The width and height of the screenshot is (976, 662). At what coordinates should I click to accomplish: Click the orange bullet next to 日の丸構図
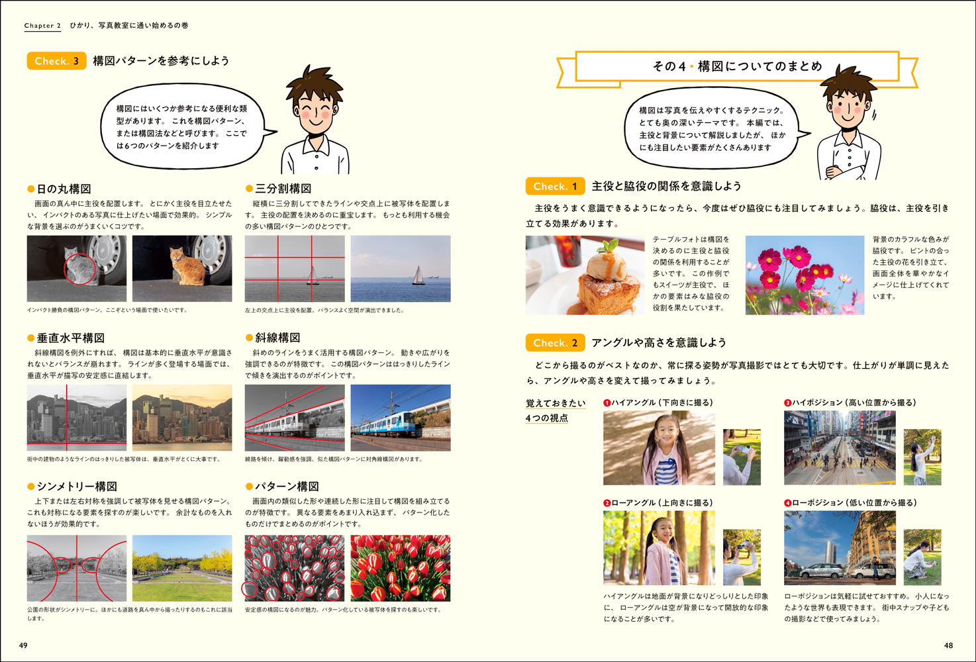point(30,189)
